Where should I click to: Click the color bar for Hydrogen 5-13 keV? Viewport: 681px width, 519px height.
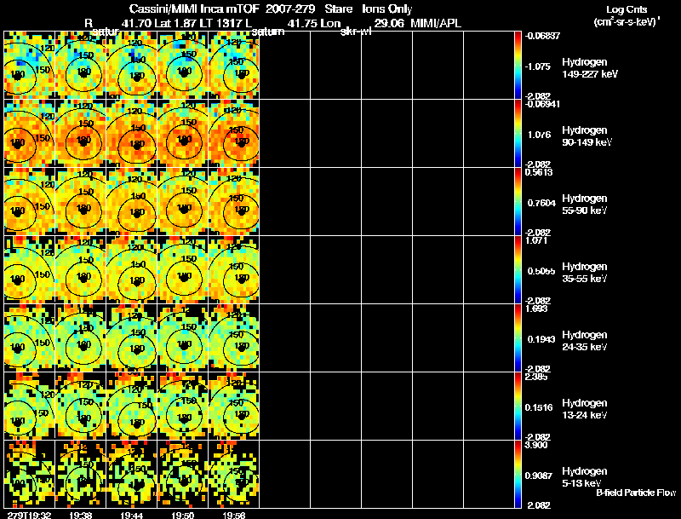click(518, 474)
